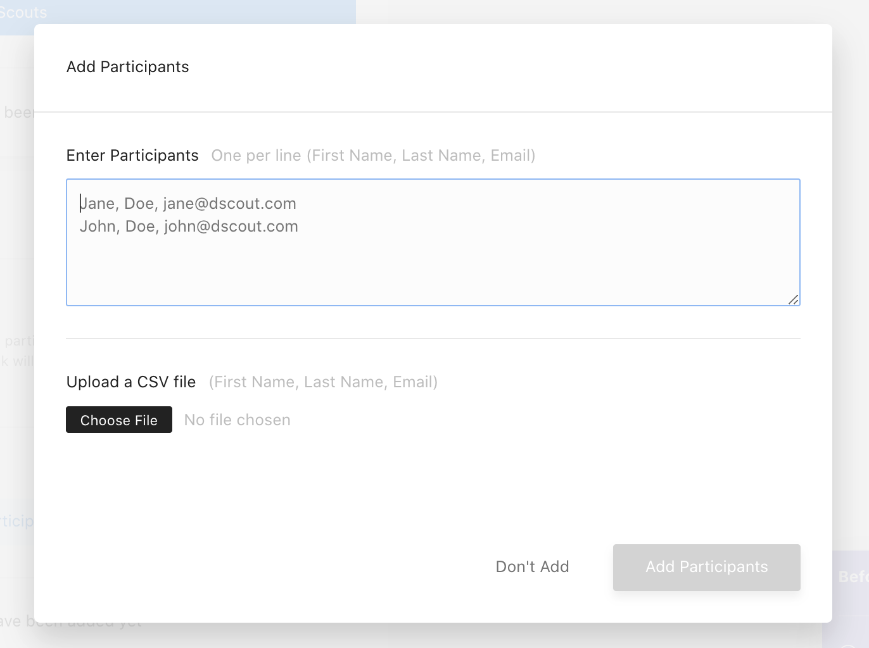Click the No file chosen text
The height and width of the screenshot is (648, 869).
pos(238,420)
